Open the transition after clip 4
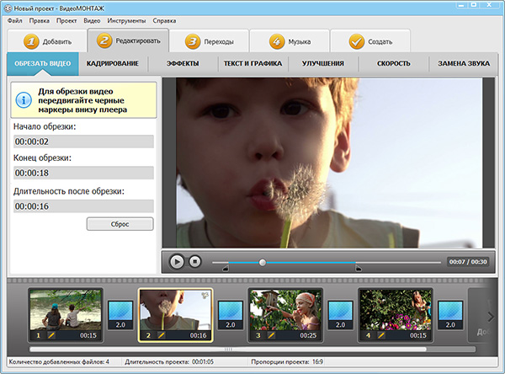Screen dimensions: 505x374 click(x=450, y=315)
